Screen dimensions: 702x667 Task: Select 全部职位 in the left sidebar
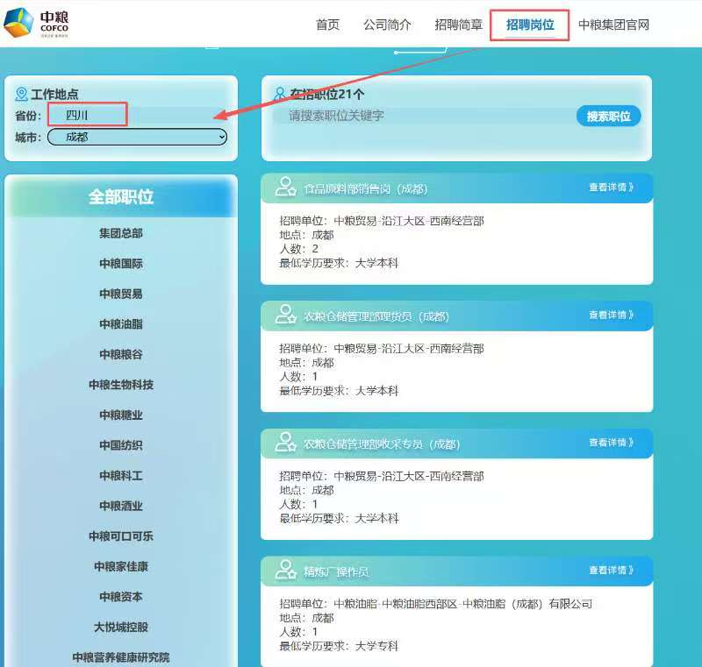click(x=121, y=197)
